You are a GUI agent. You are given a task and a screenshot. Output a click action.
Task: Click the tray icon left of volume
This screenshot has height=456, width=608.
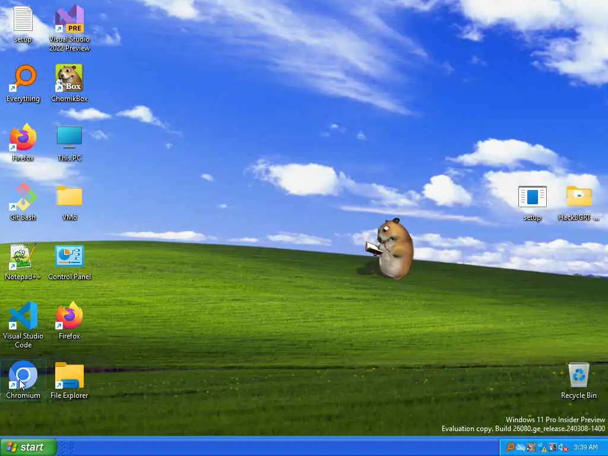pyautogui.click(x=553, y=447)
